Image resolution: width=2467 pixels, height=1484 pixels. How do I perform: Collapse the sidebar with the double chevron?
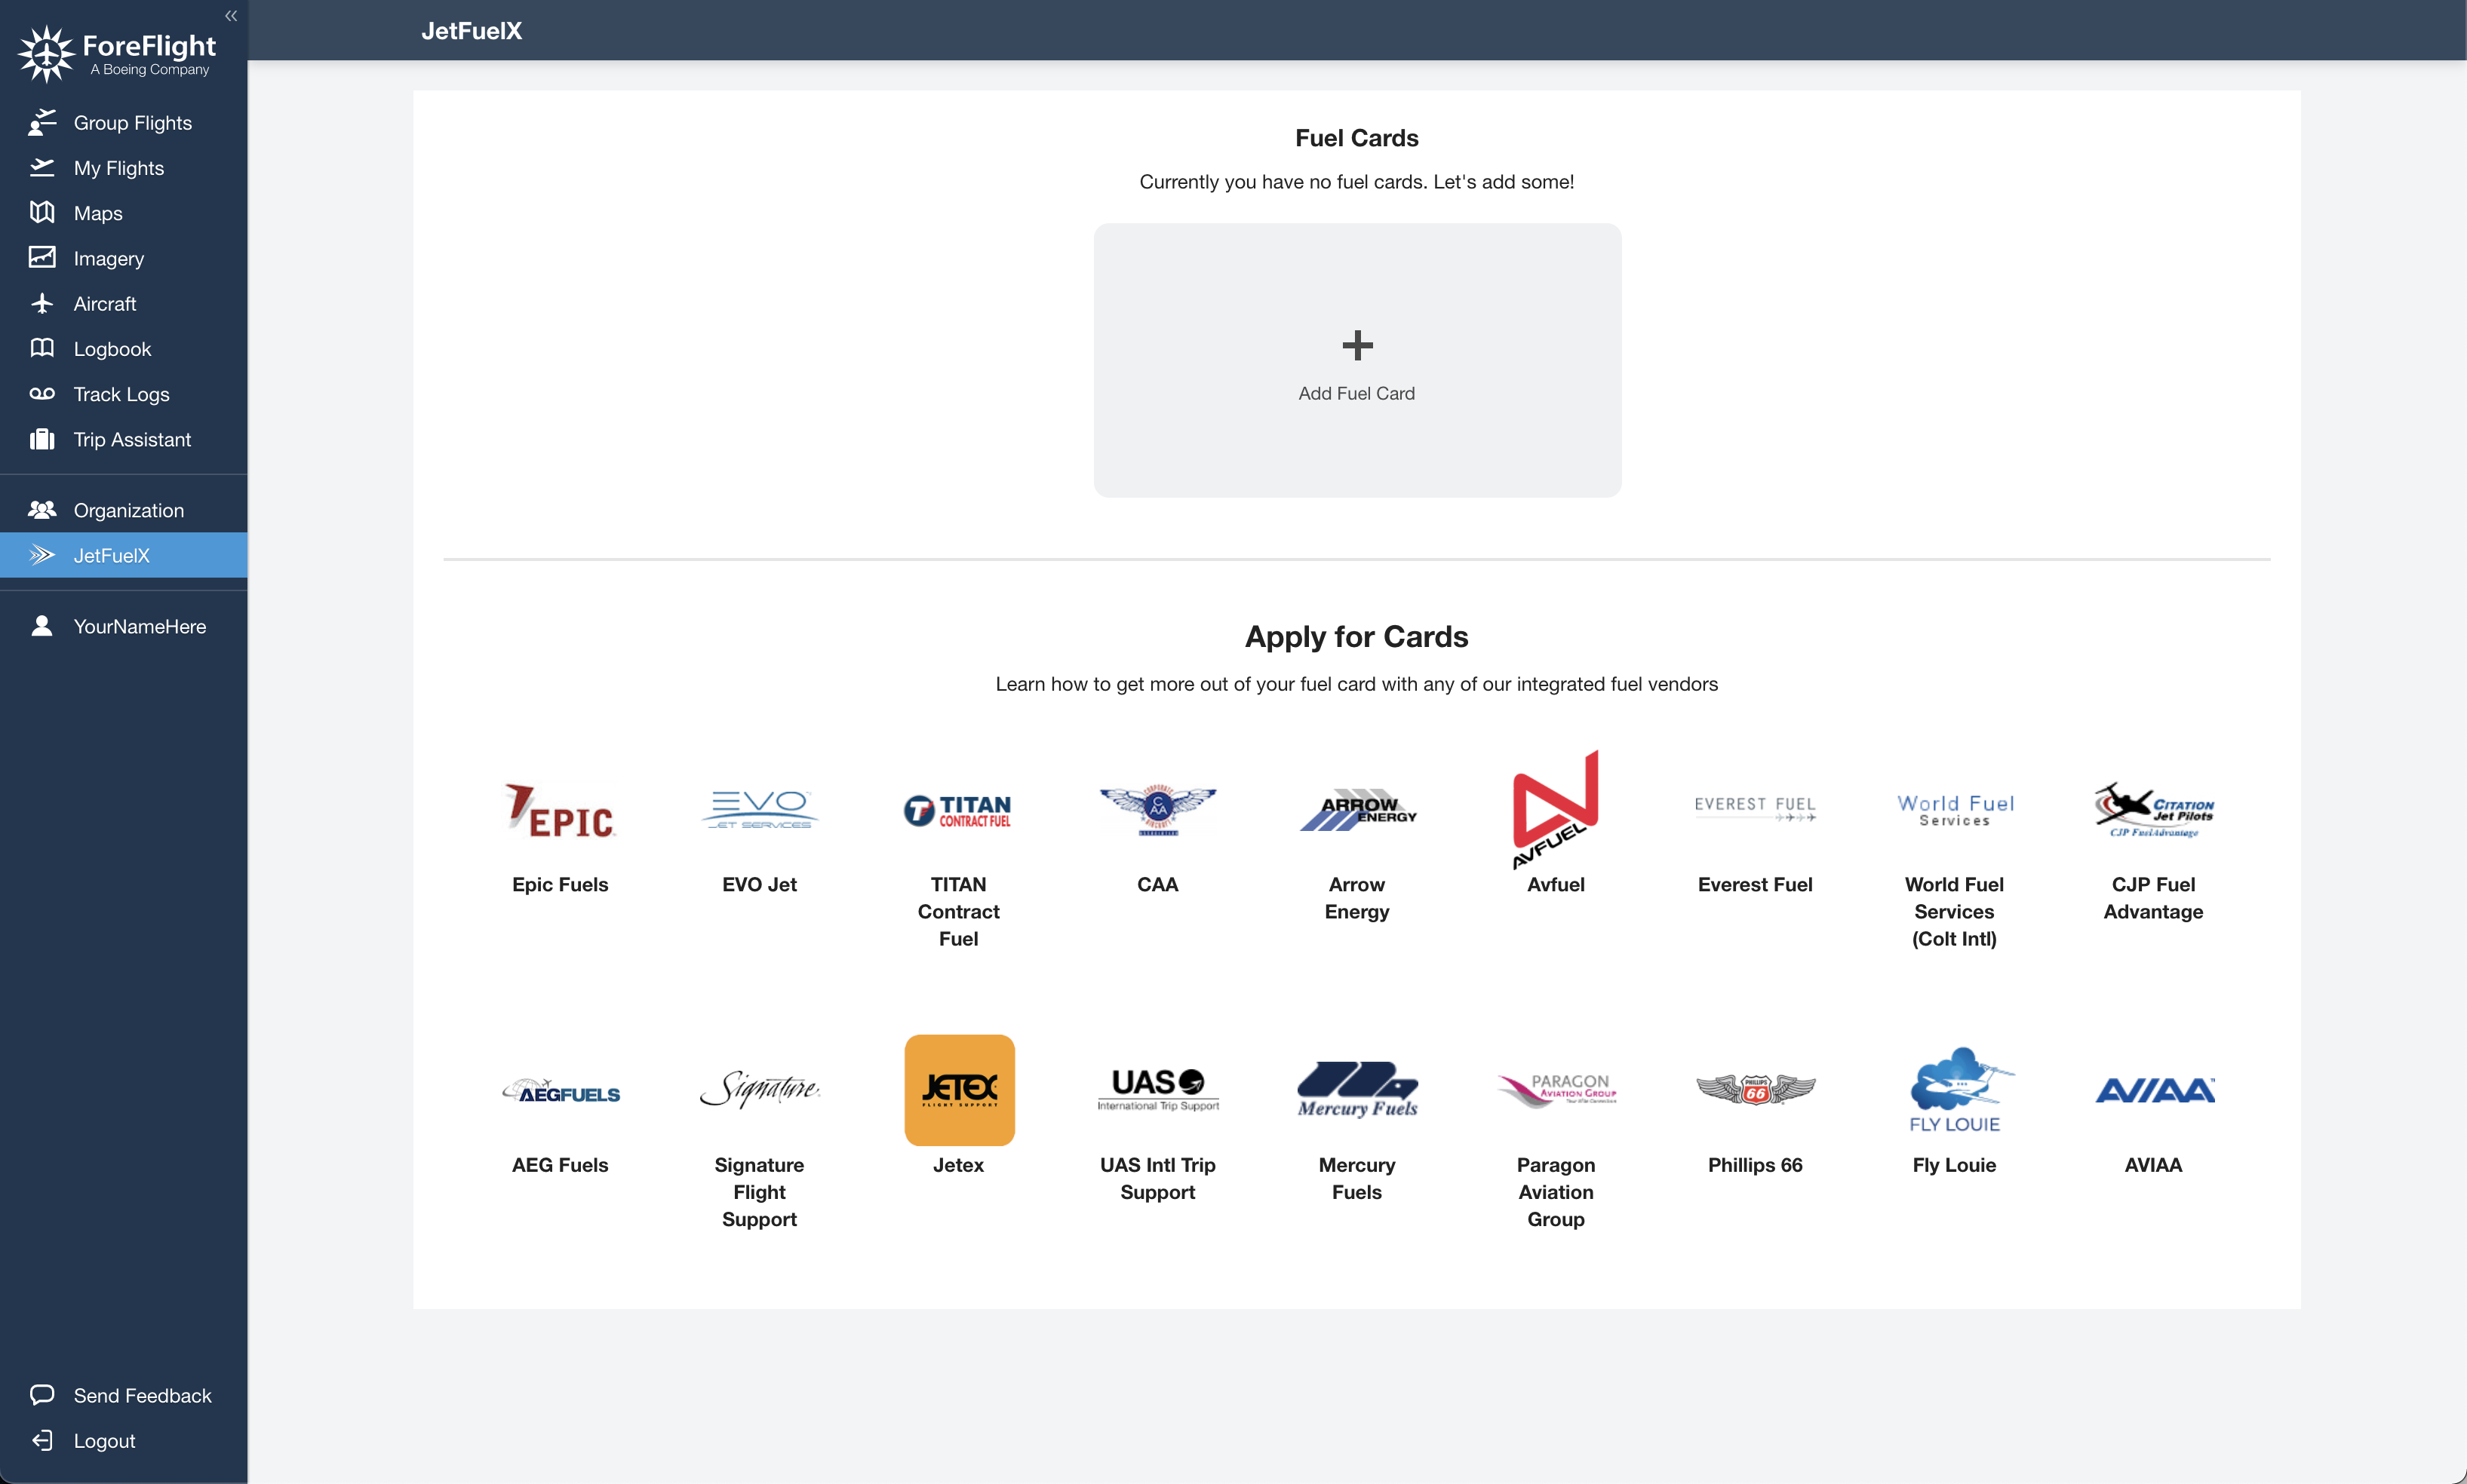(x=231, y=15)
